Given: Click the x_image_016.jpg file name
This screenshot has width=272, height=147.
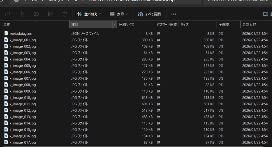Looking at the screenshot, I should tap(23, 136).
